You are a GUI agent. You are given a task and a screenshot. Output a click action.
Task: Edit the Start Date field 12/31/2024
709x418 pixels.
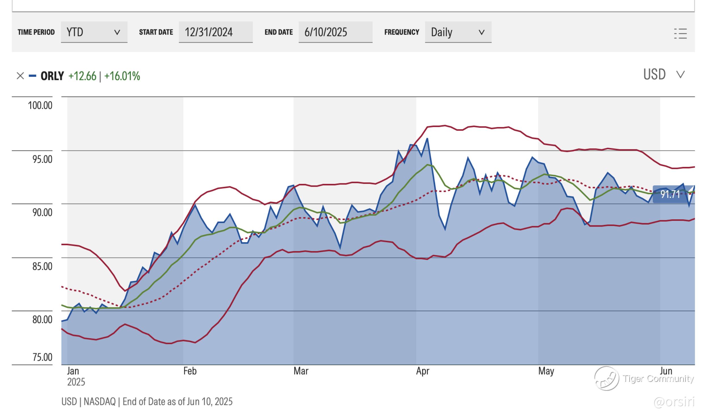216,32
